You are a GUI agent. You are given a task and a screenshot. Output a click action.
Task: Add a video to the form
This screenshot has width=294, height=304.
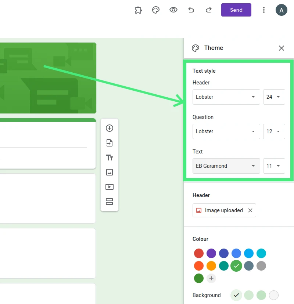(x=110, y=187)
